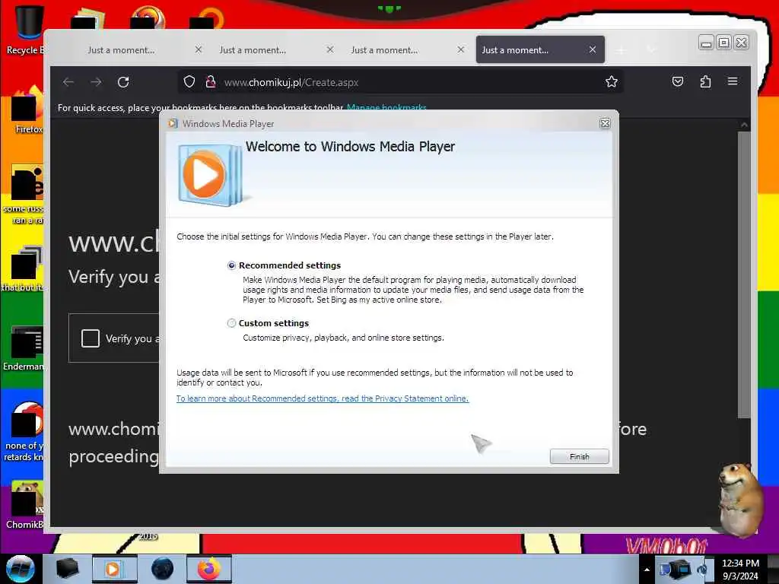Open the 'some russ' desktop icon

24,194
